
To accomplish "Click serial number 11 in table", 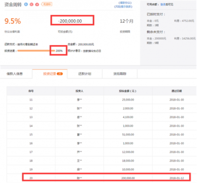I will 31,100.
